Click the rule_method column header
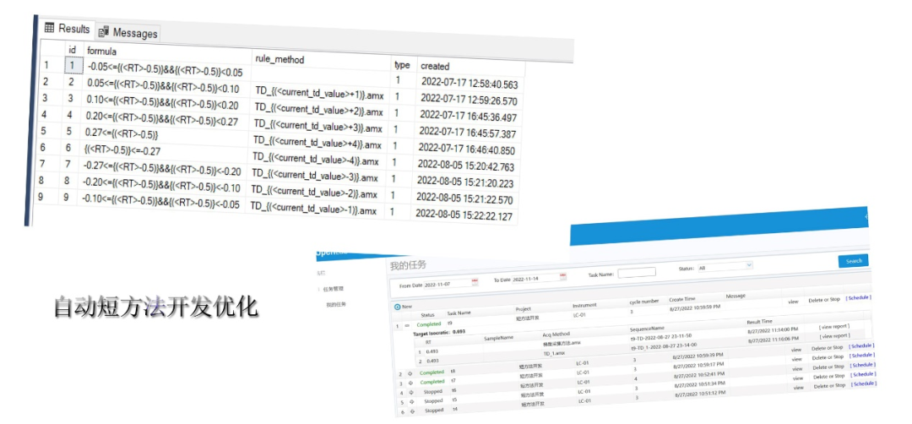Image resolution: width=912 pixels, height=424 pixels. pyautogui.click(x=280, y=59)
